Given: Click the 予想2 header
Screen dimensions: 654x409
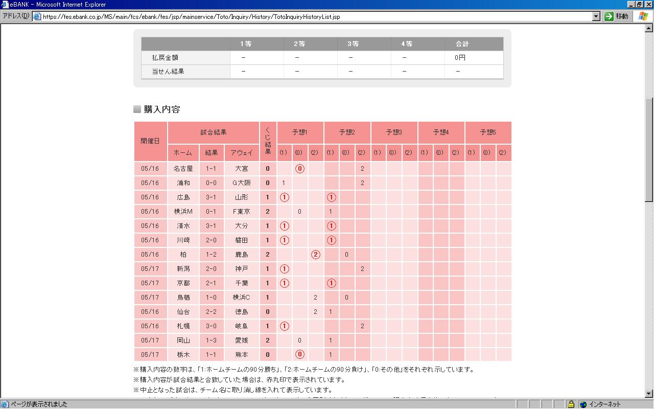Looking at the screenshot, I should (347, 132).
